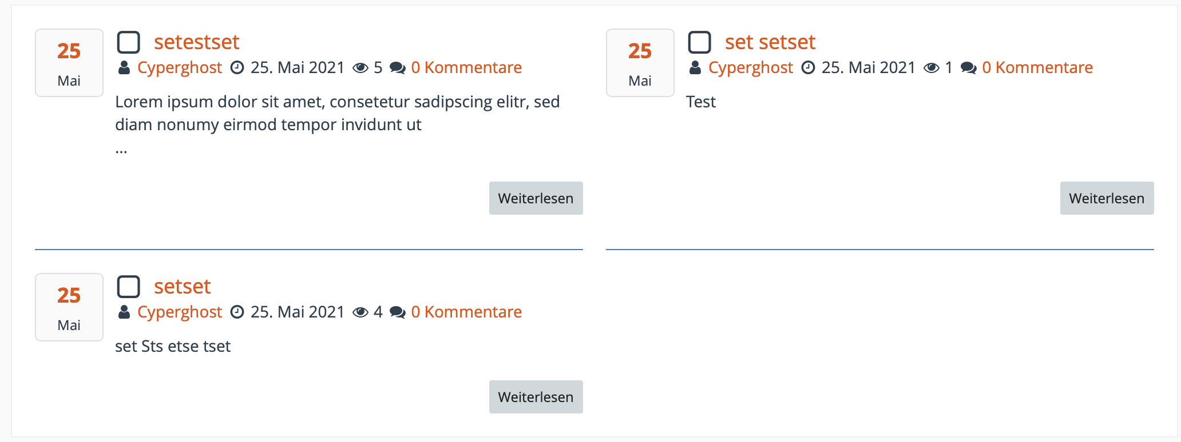Click Weiterlesen for the set setset post
1181x442 pixels.
(x=1107, y=198)
